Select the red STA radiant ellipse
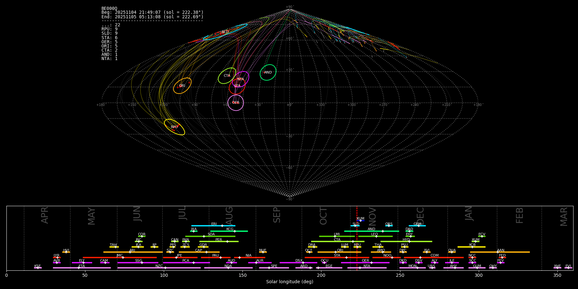578x289 pixels. [x=237, y=86]
